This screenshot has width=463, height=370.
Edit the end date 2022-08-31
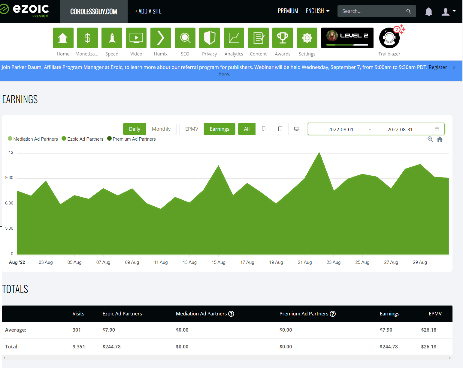(x=400, y=129)
